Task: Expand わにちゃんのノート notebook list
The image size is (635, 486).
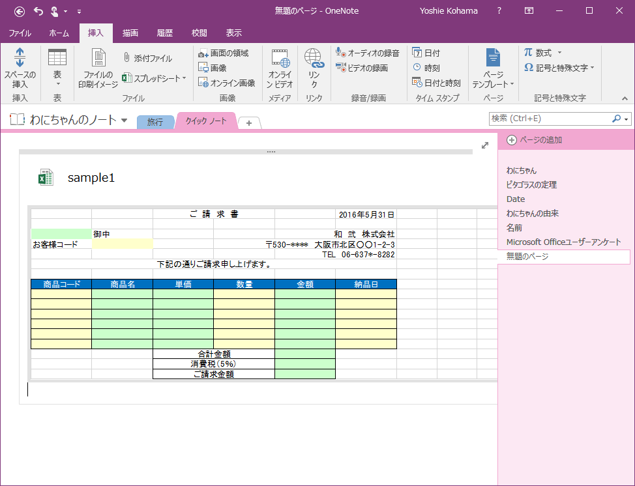Action: (x=125, y=120)
